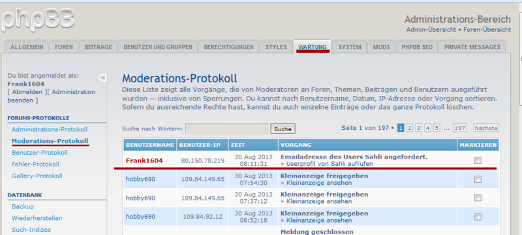Viewport: 522px width, 235px height.
Task: Select IP address 80.150.78.219
Action: 203,161
